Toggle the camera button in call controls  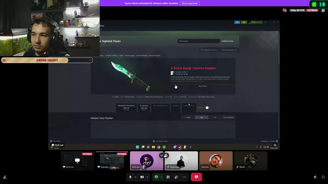[x=142, y=177]
